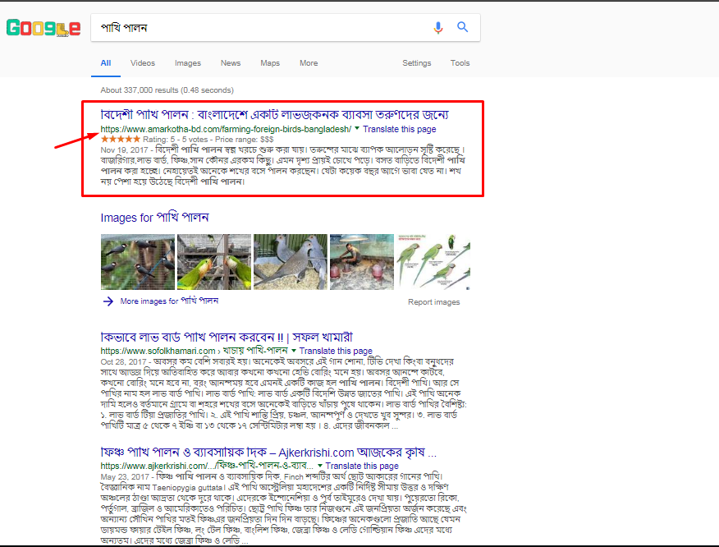Switch to the Images tab

tap(187, 62)
